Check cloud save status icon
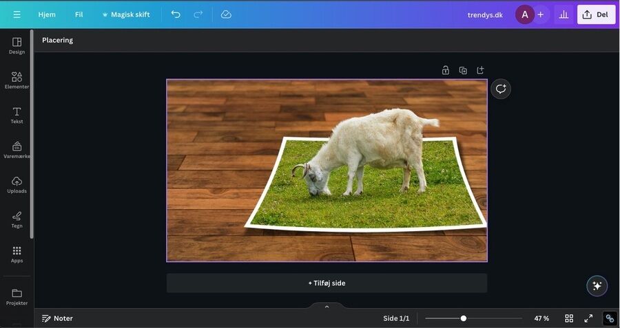Image resolution: width=620 pixels, height=328 pixels. tap(226, 14)
